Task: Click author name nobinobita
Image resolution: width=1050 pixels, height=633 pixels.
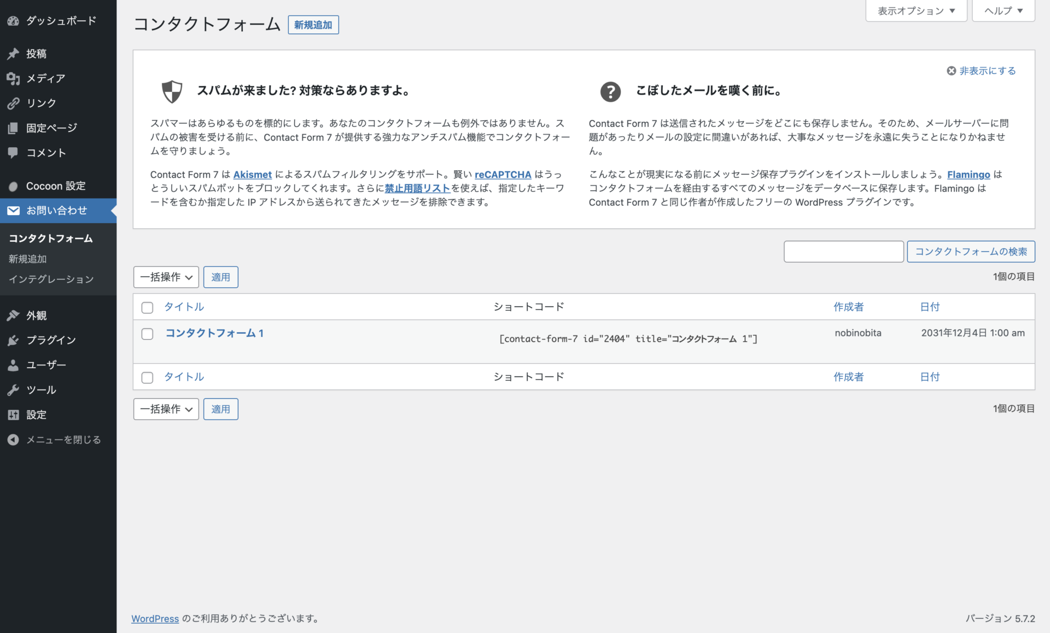Action: 858,333
